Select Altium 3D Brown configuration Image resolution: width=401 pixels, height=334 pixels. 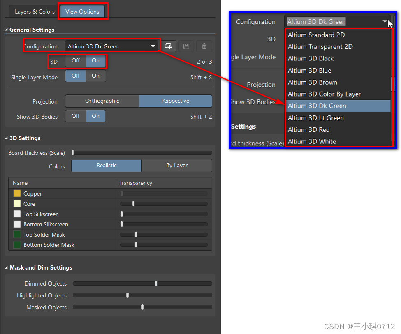338,82
